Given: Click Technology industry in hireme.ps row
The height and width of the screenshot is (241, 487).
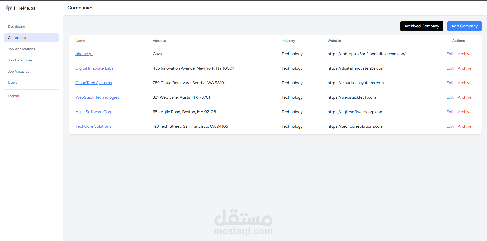Looking at the screenshot, I should (x=292, y=54).
